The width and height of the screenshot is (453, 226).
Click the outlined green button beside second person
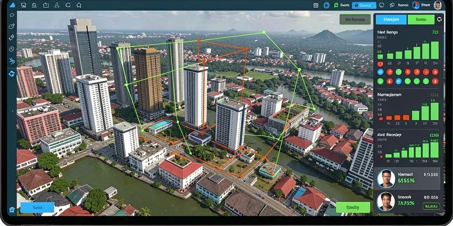click(x=431, y=206)
